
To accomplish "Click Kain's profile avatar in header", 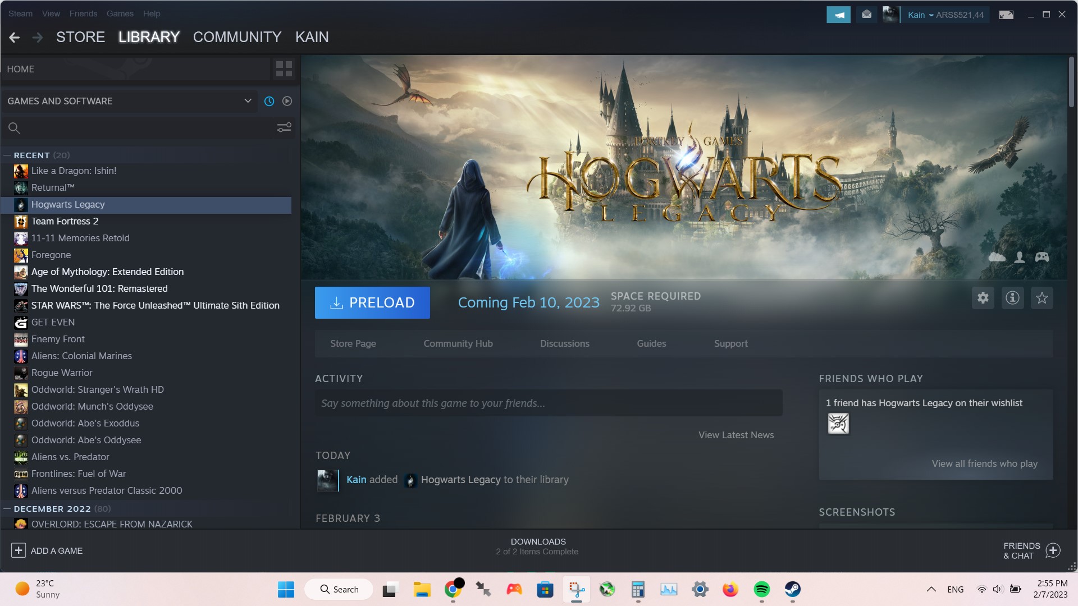I will coord(890,15).
